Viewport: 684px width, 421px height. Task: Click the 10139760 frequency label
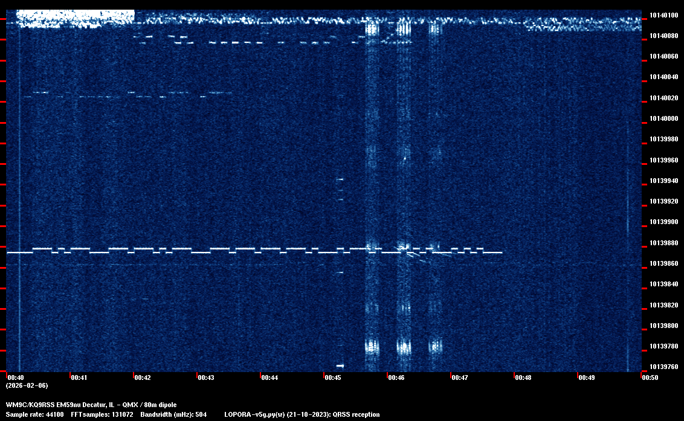pos(663,367)
